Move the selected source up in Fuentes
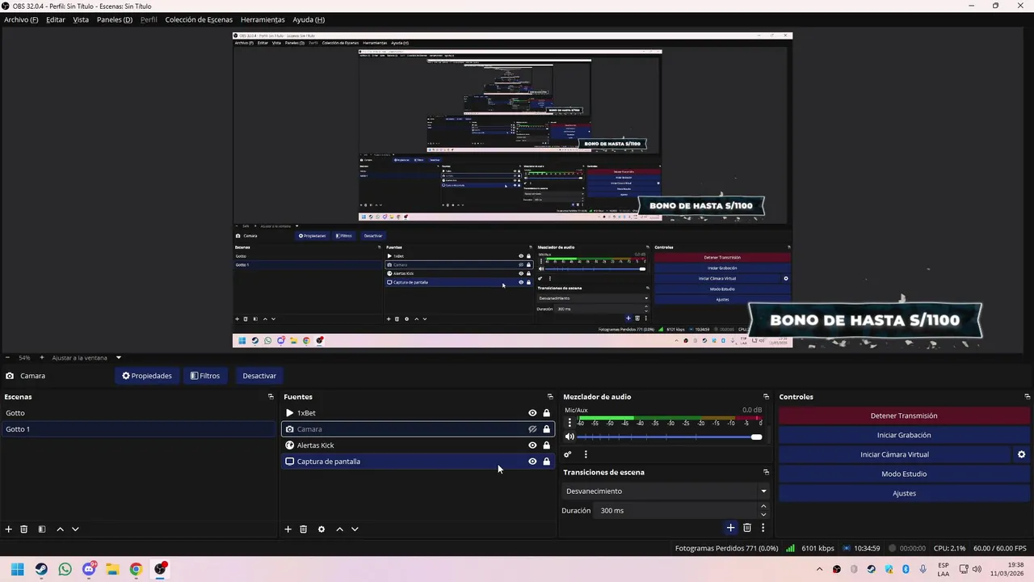1034x582 pixels. (x=339, y=529)
